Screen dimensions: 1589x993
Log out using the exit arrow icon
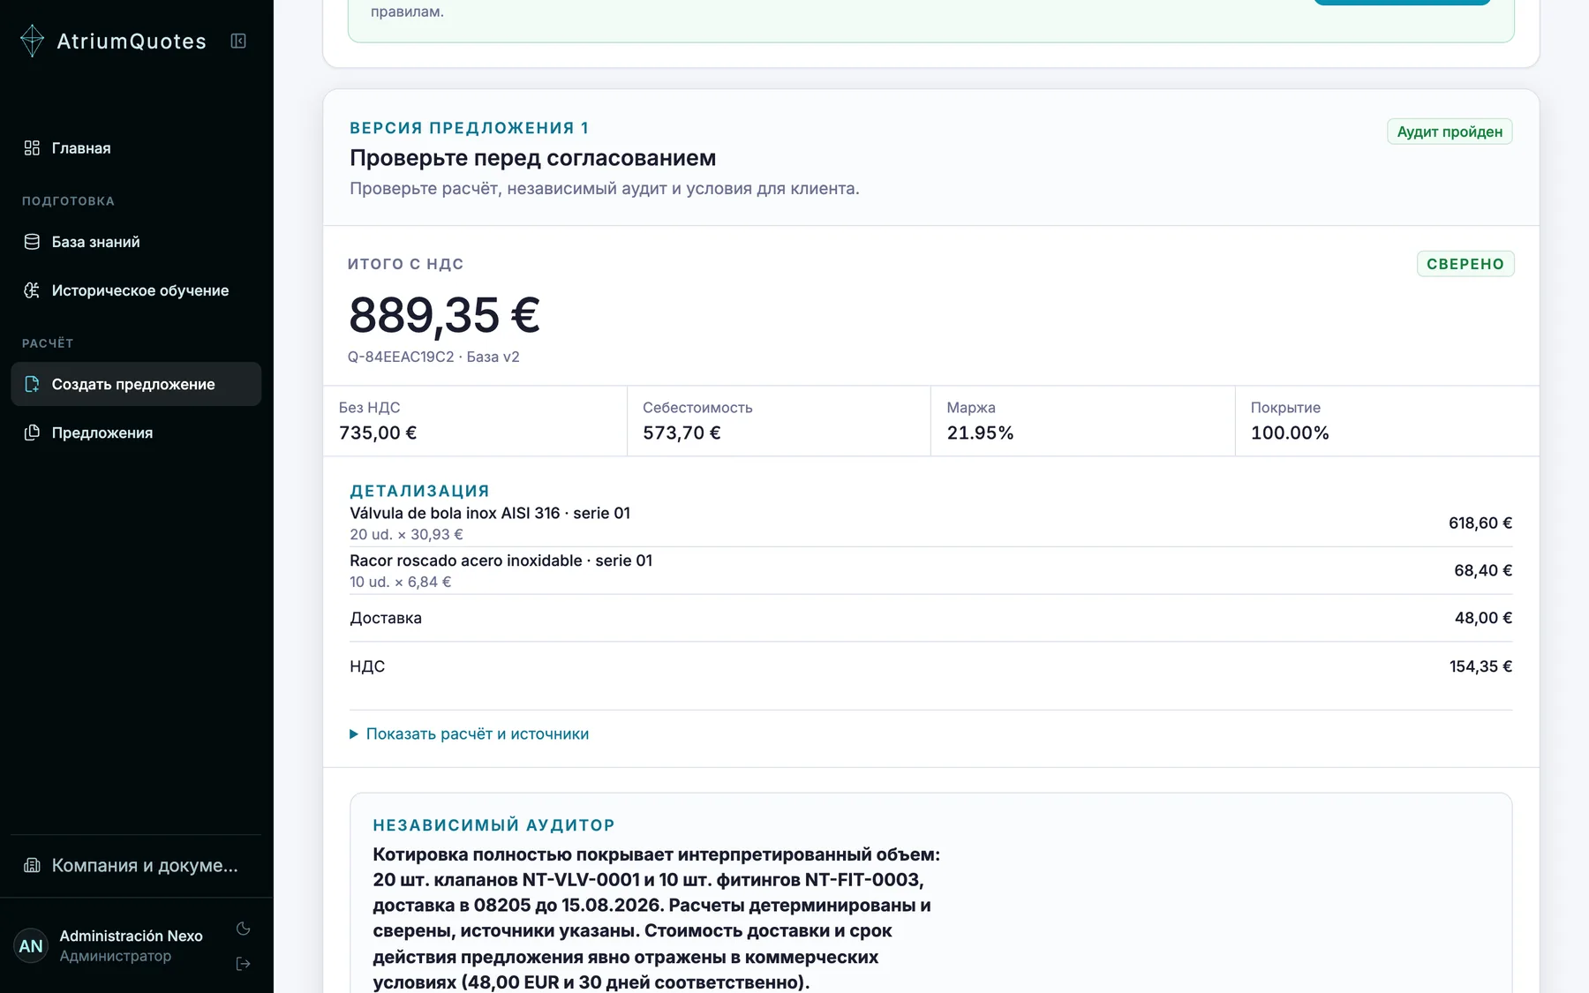pyautogui.click(x=244, y=964)
